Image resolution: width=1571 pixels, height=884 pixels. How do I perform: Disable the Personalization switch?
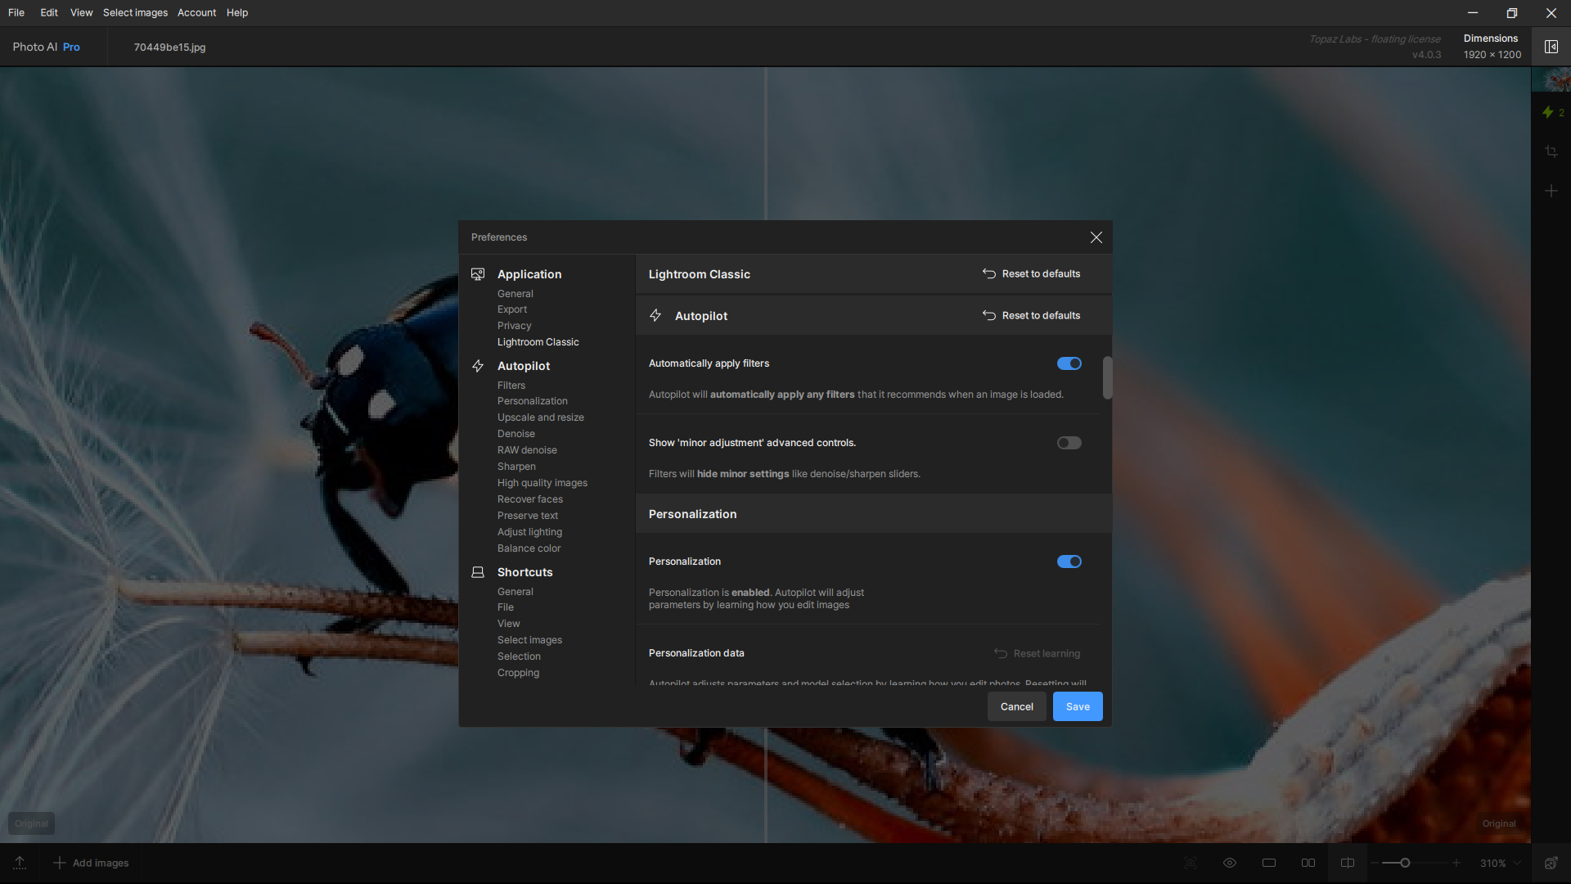1069,562
